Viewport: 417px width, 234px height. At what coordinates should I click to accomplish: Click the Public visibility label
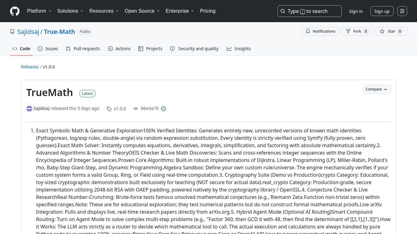coord(85,32)
